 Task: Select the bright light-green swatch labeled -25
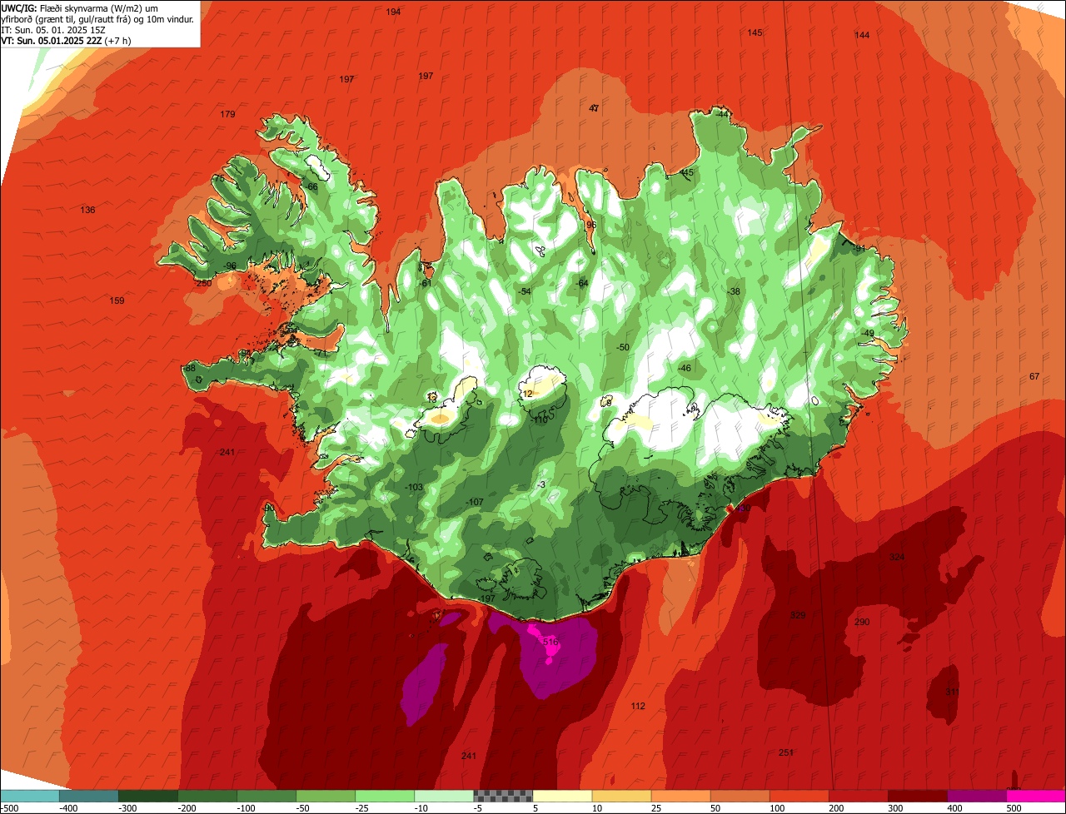(385, 796)
